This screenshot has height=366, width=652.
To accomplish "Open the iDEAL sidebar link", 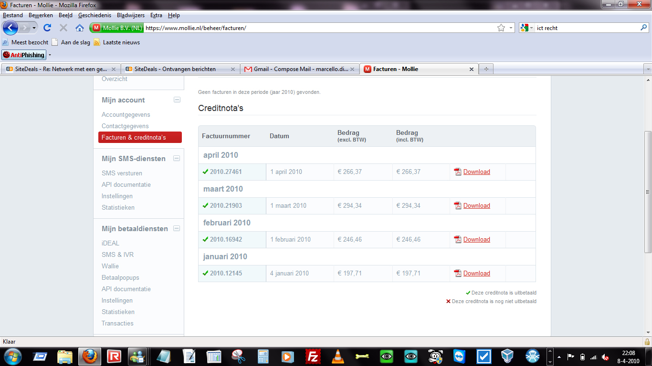I will coord(110,243).
